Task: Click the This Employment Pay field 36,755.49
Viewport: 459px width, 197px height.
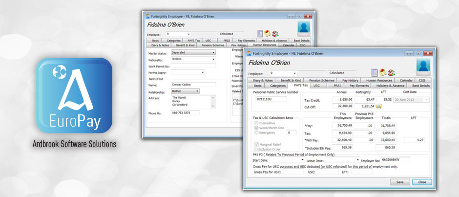Action: pos(342,126)
